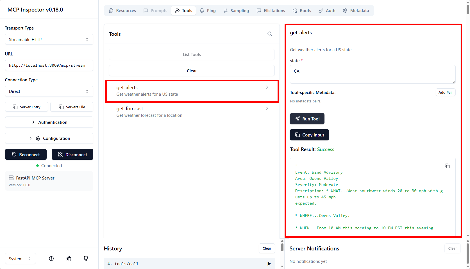The width and height of the screenshot is (470, 269).
Task: Click the Disconnect button
Action: click(72, 154)
